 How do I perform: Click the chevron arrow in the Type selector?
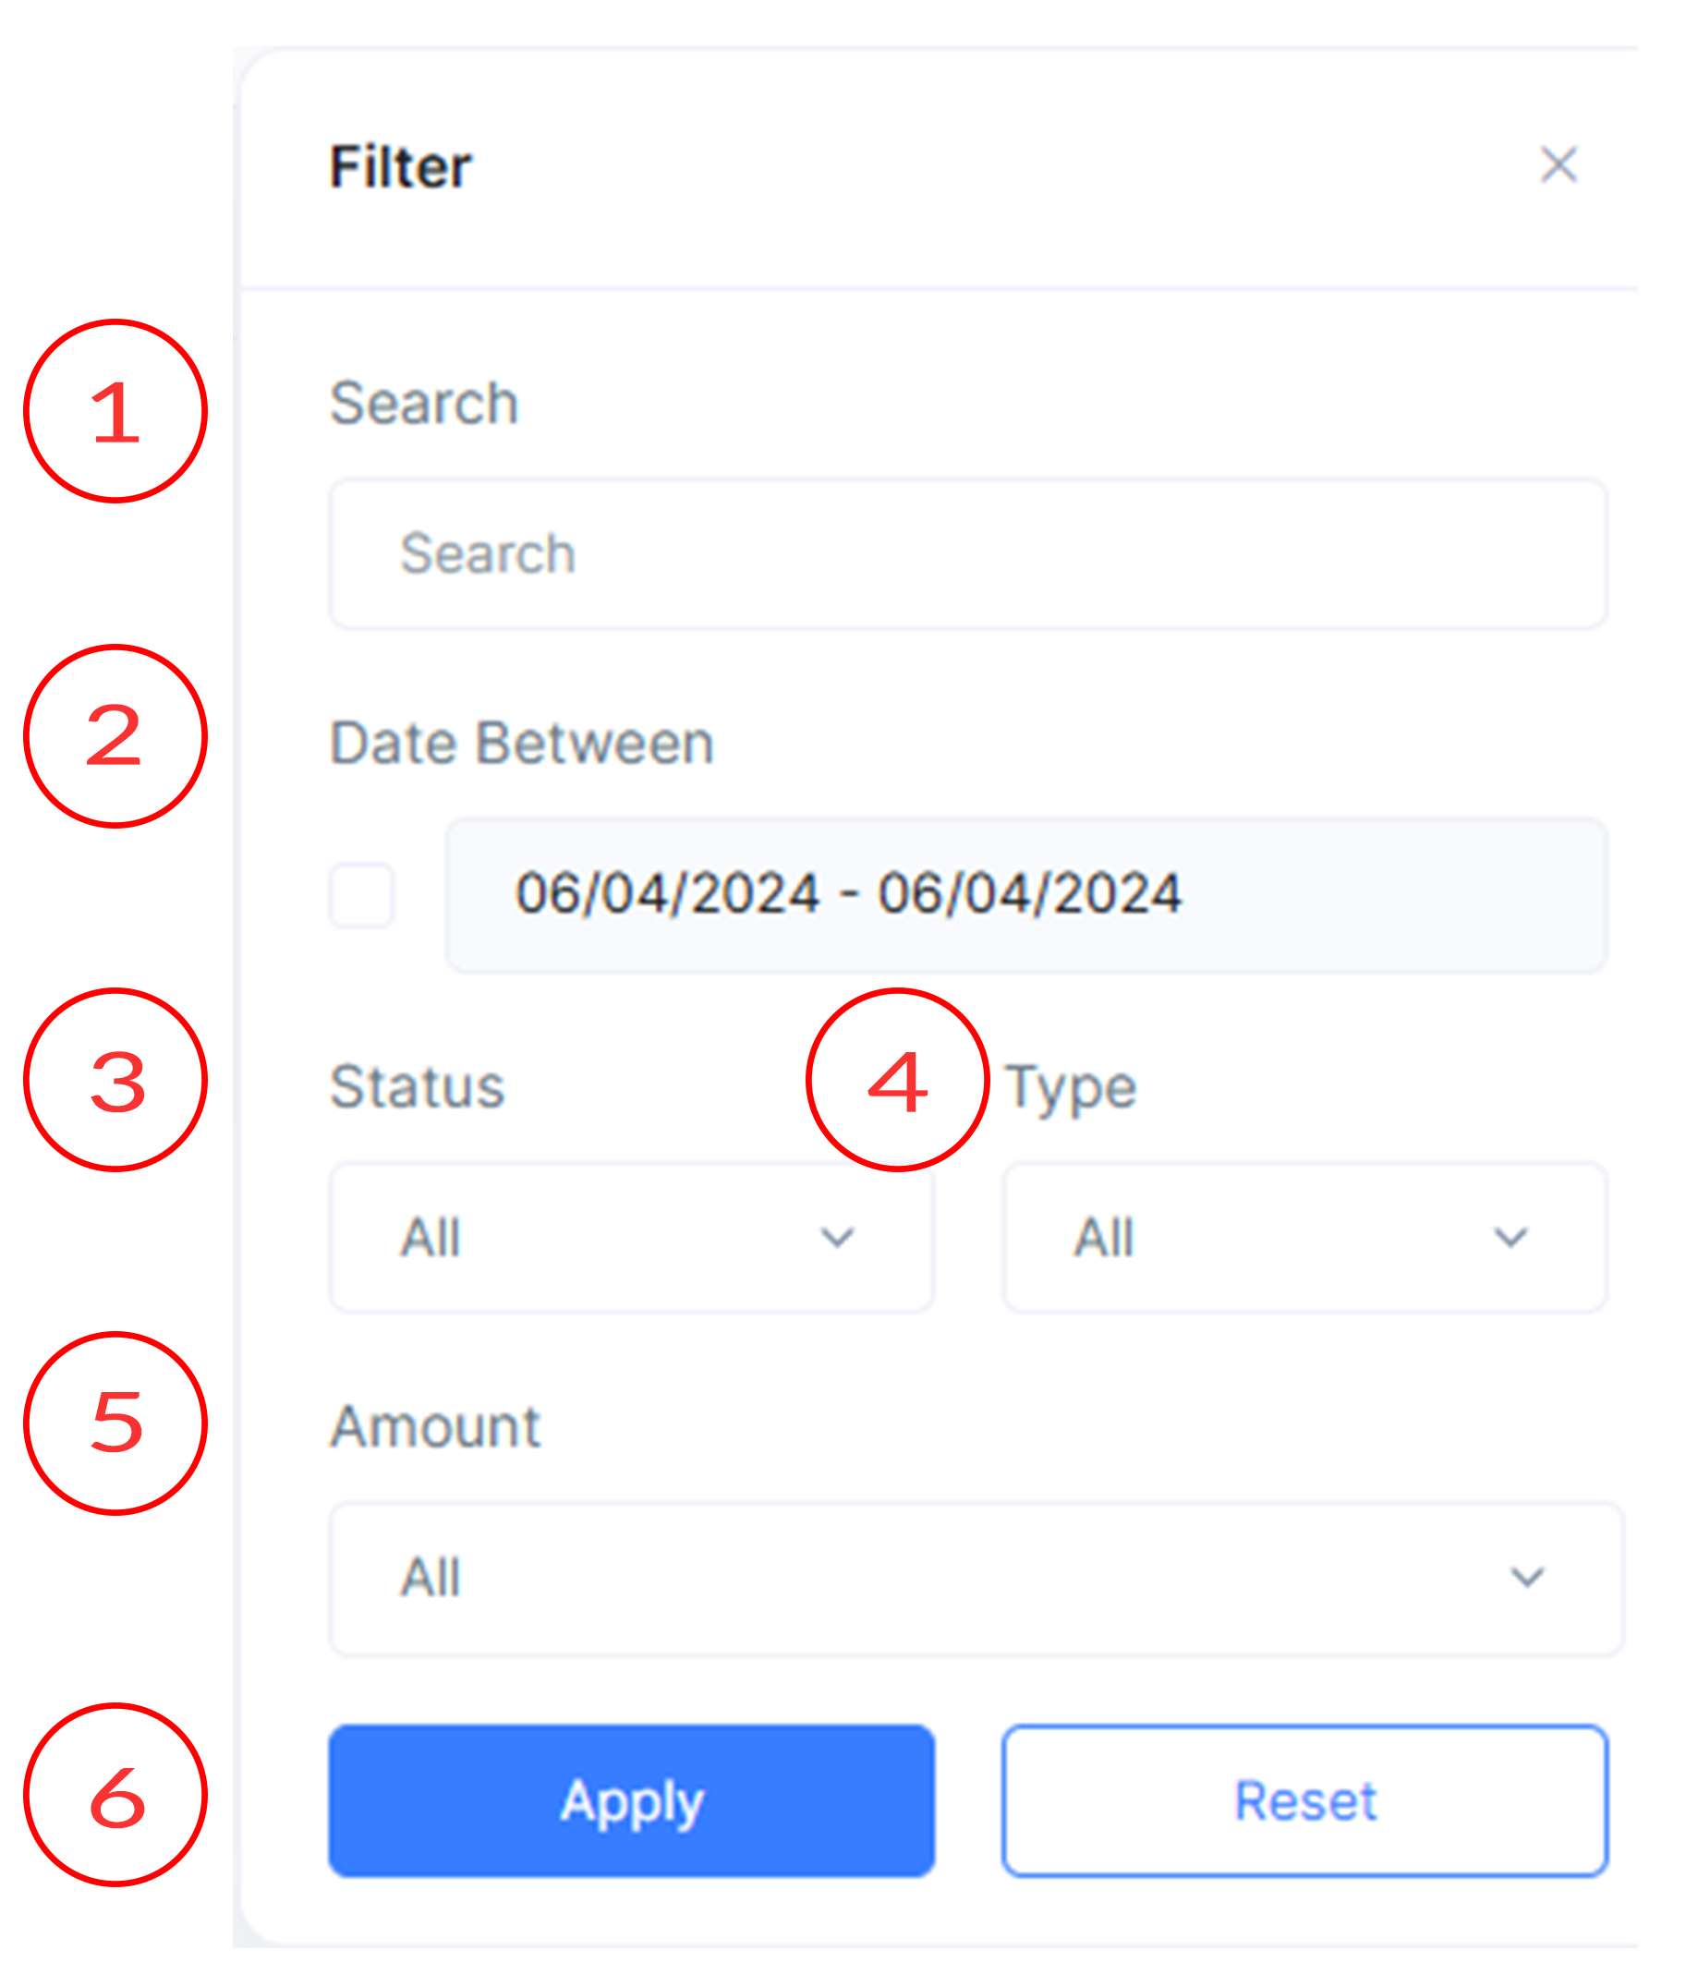click(1511, 1238)
